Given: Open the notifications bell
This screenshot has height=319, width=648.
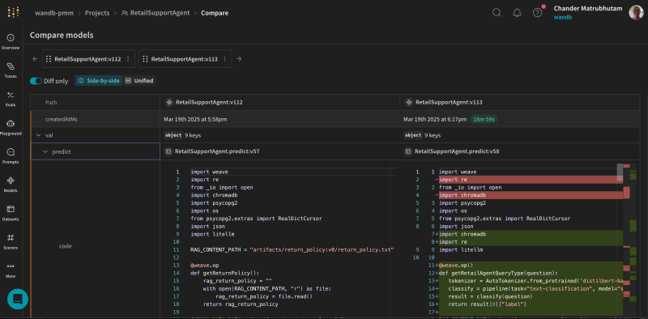Looking at the screenshot, I should pos(517,13).
